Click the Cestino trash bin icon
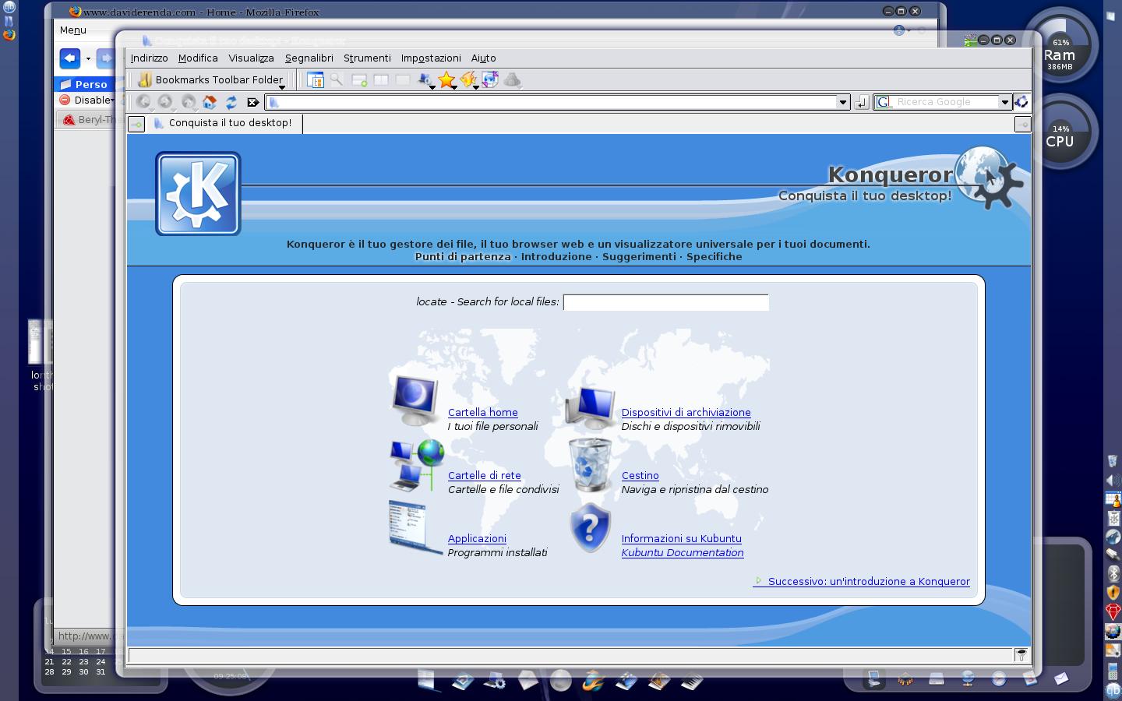This screenshot has width=1122, height=701. (x=590, y=464)
